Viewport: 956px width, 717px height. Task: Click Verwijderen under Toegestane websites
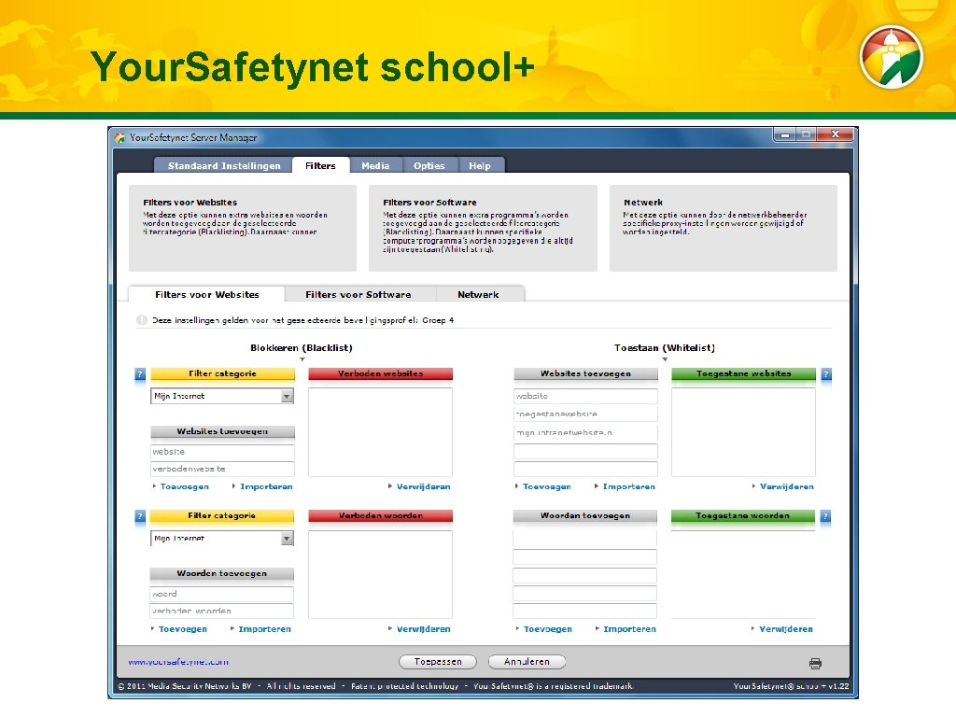click(x=787, y=486)
